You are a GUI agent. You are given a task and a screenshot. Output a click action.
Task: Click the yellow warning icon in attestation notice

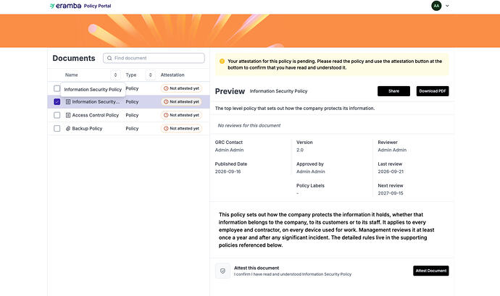click(222, 62)
